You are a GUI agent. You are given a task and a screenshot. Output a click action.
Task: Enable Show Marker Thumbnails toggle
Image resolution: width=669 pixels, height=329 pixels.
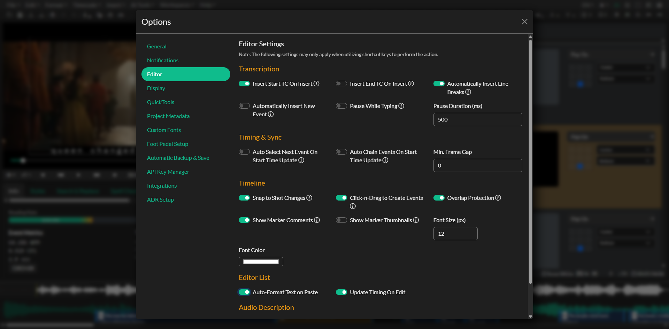click(x=341, y=220)
